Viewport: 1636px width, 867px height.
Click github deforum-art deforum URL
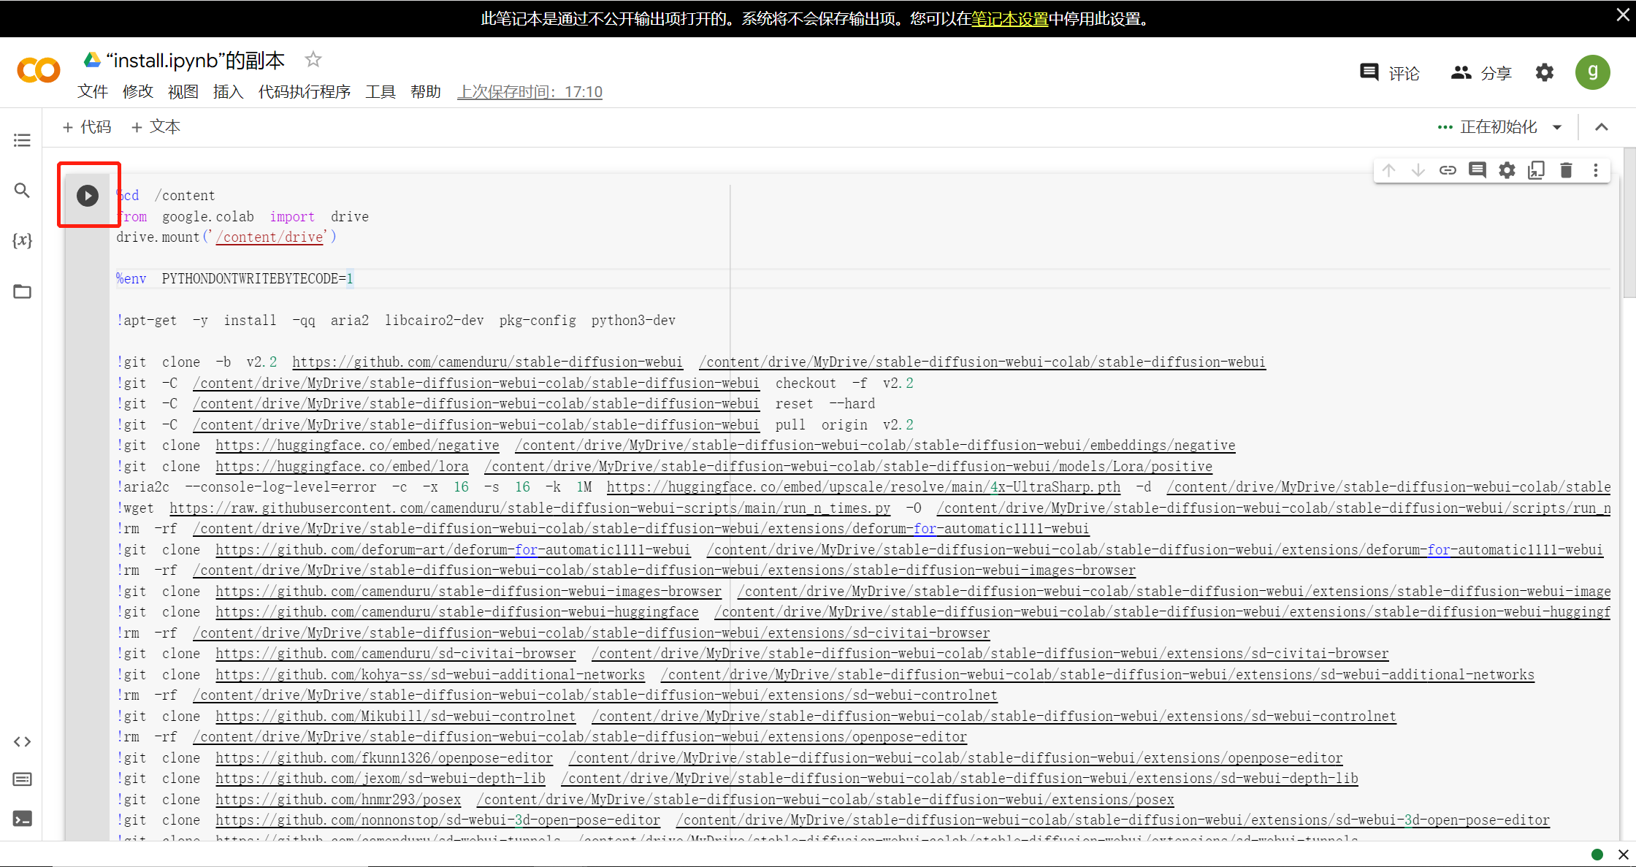(x=453, y=550)
